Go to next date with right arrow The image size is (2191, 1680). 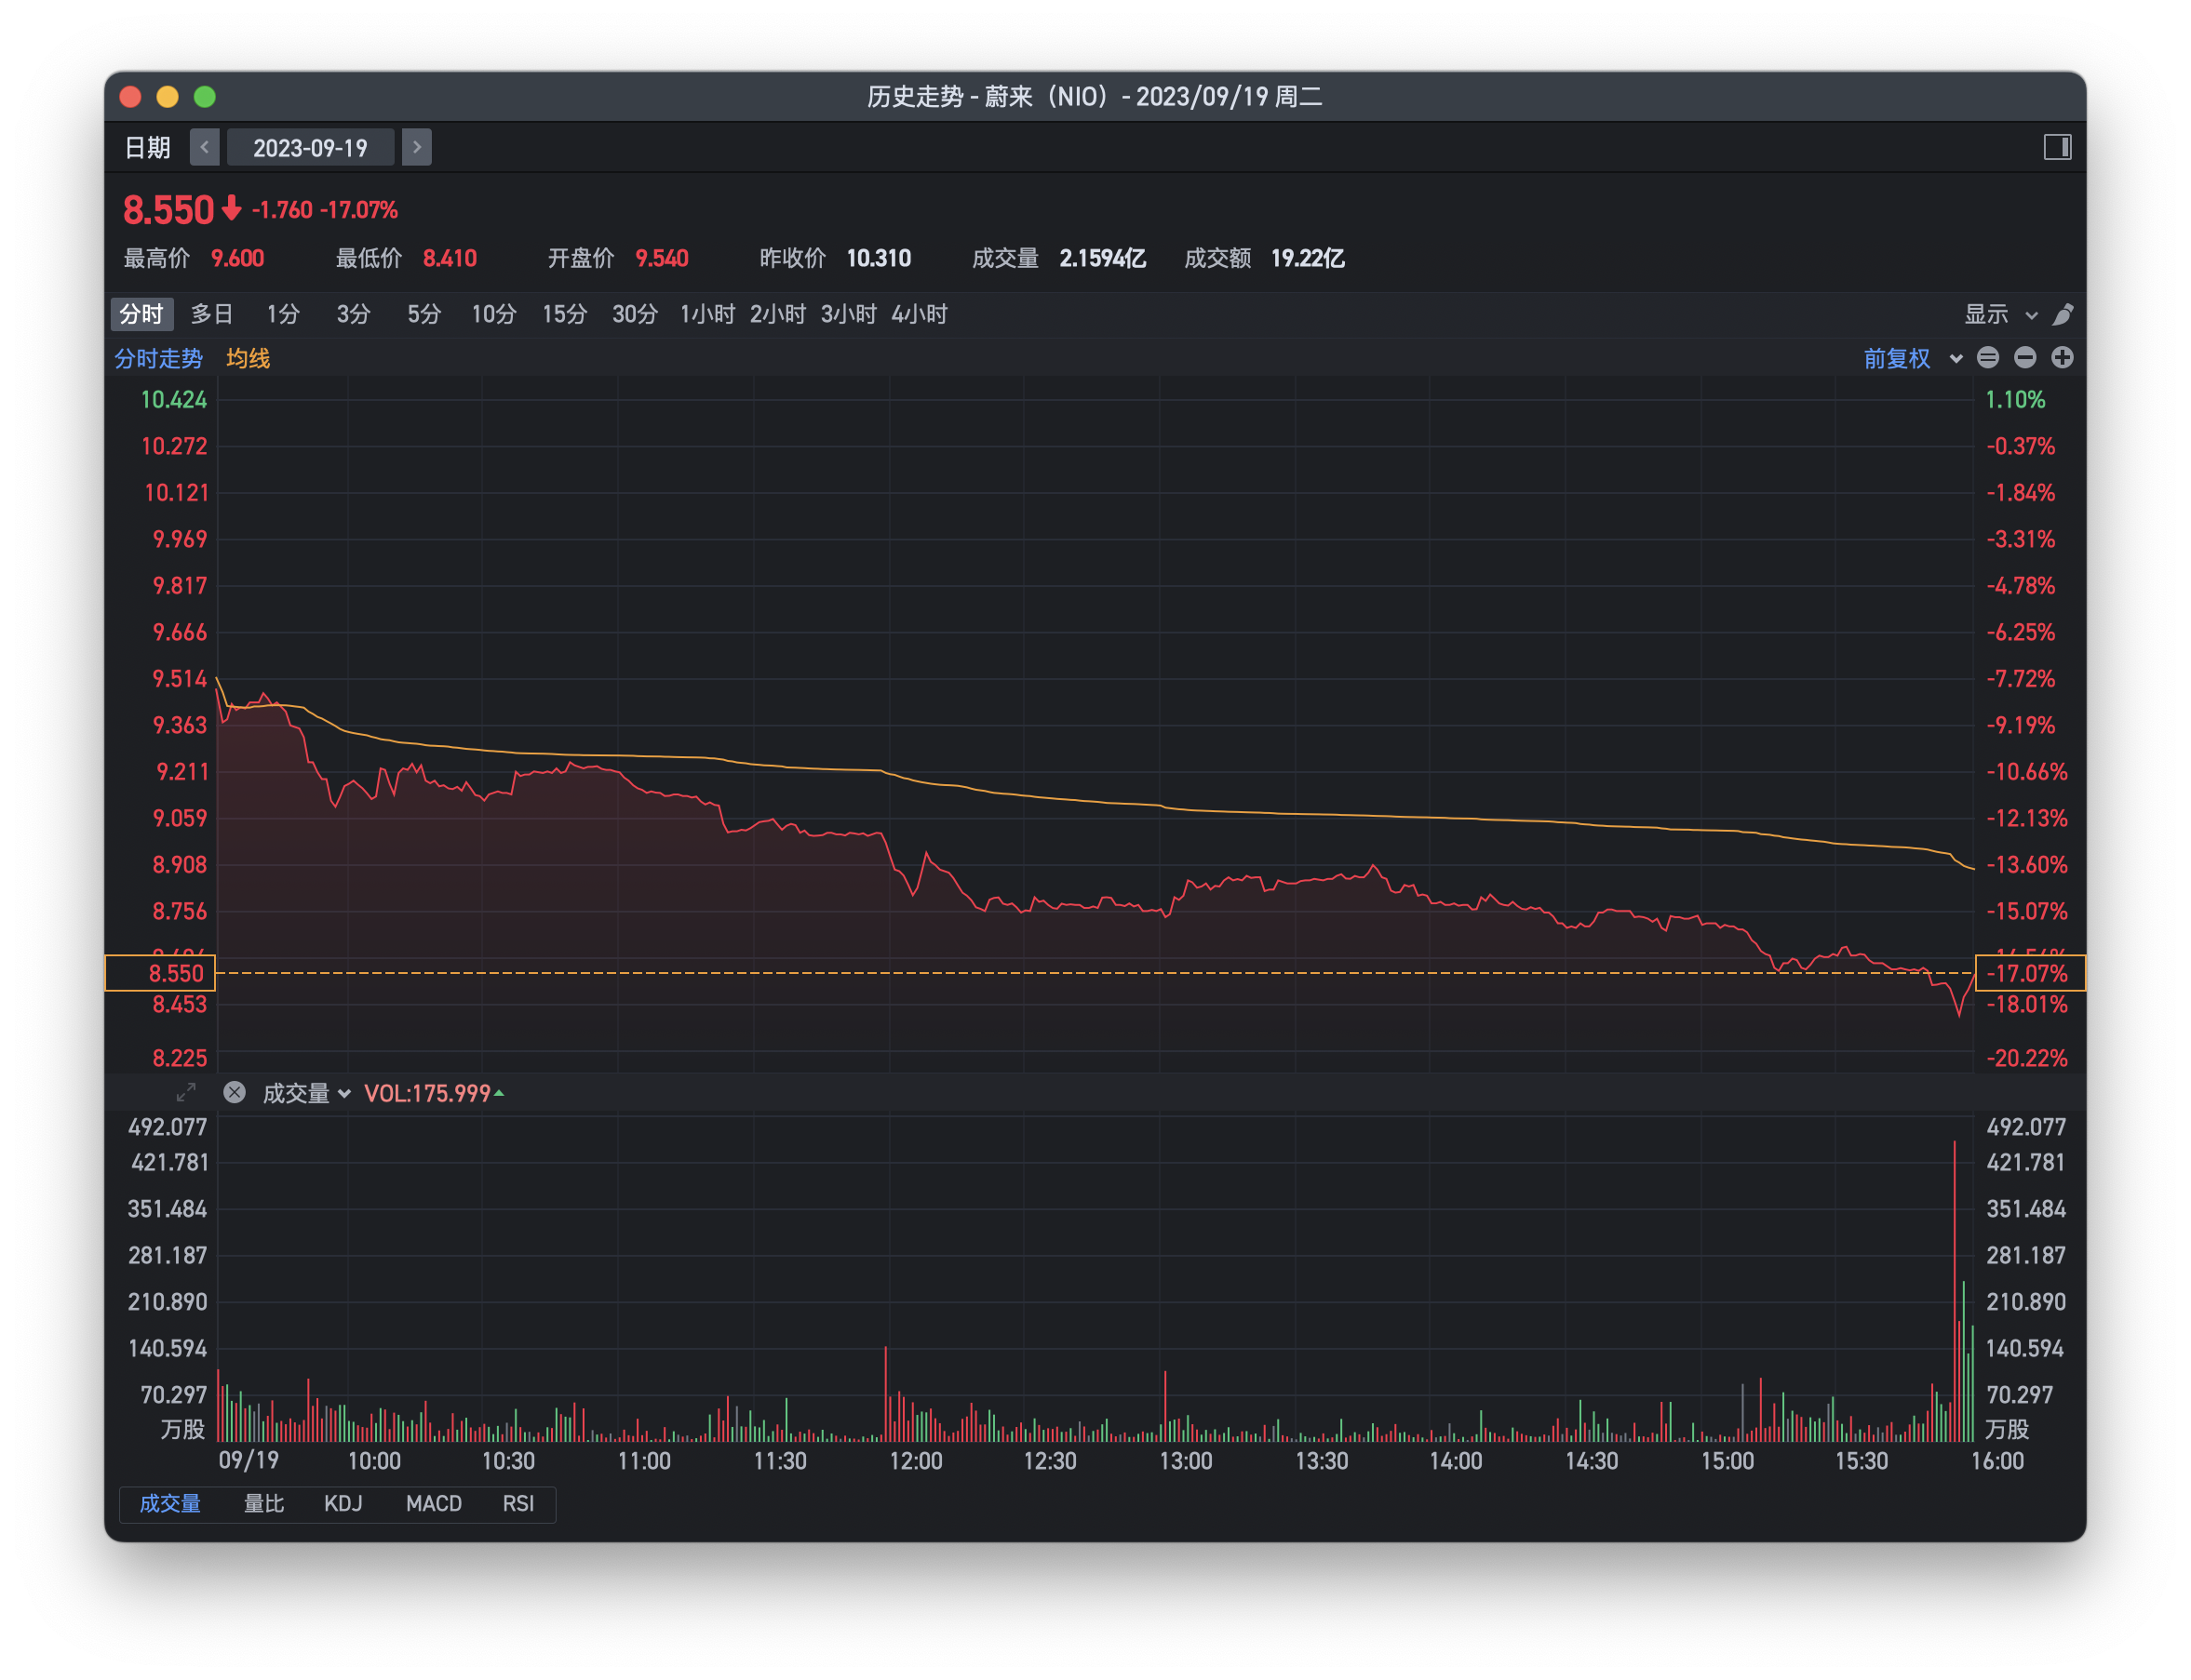click(x=416, y=148)
